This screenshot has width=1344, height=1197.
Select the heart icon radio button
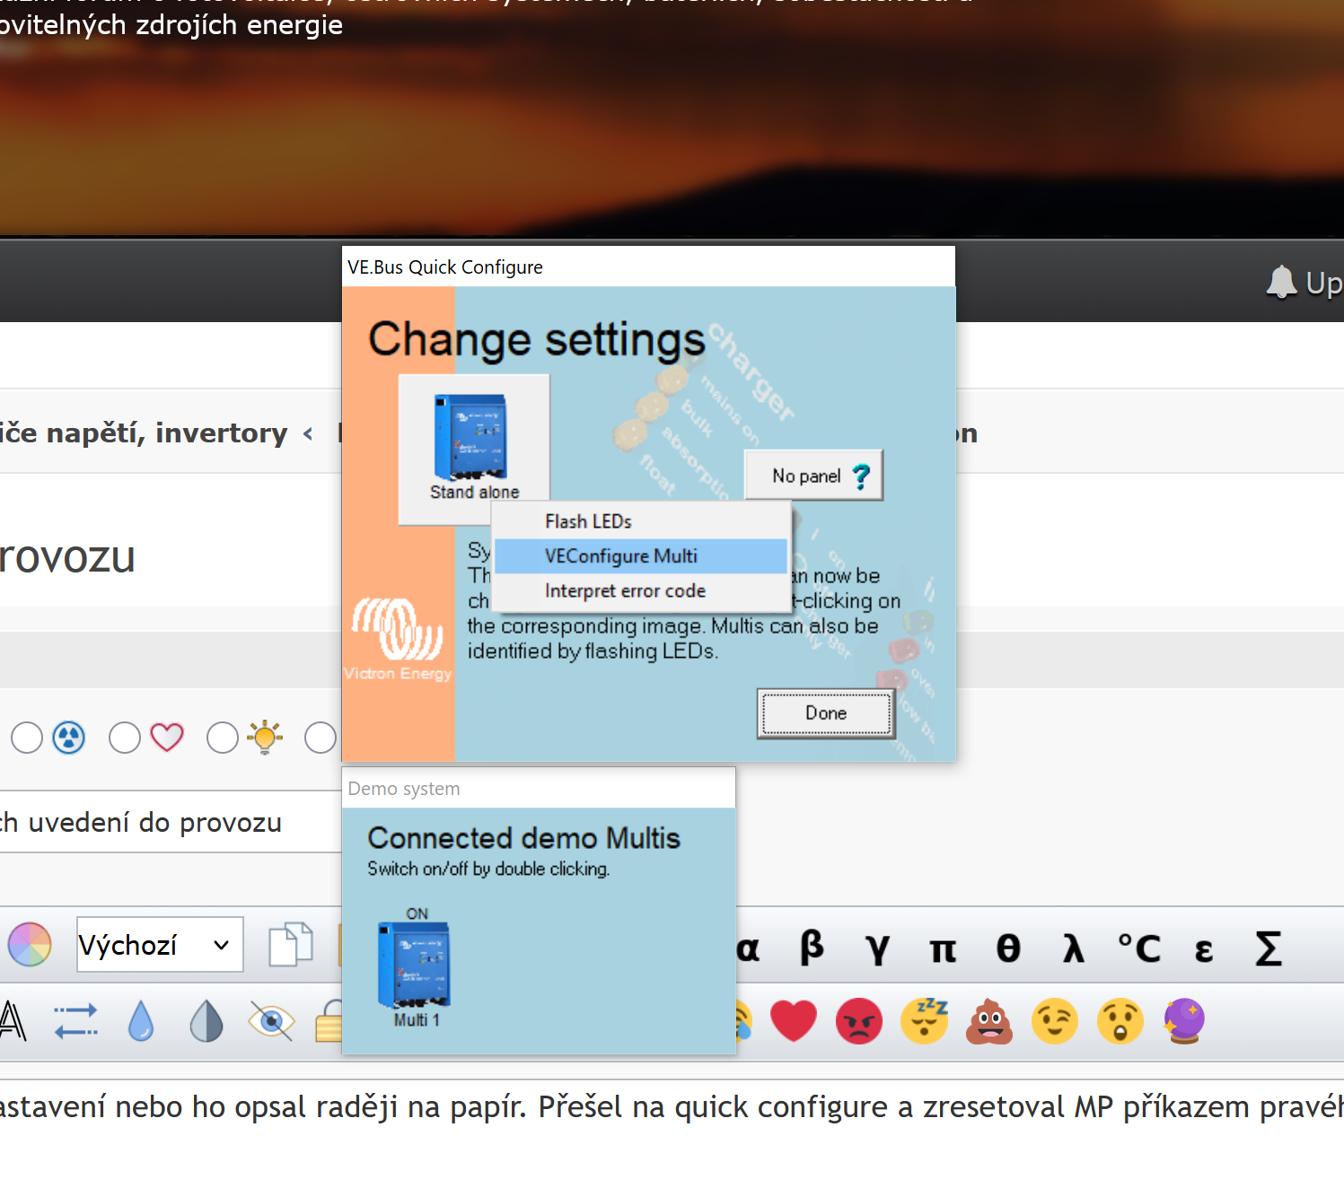[125, 738]
